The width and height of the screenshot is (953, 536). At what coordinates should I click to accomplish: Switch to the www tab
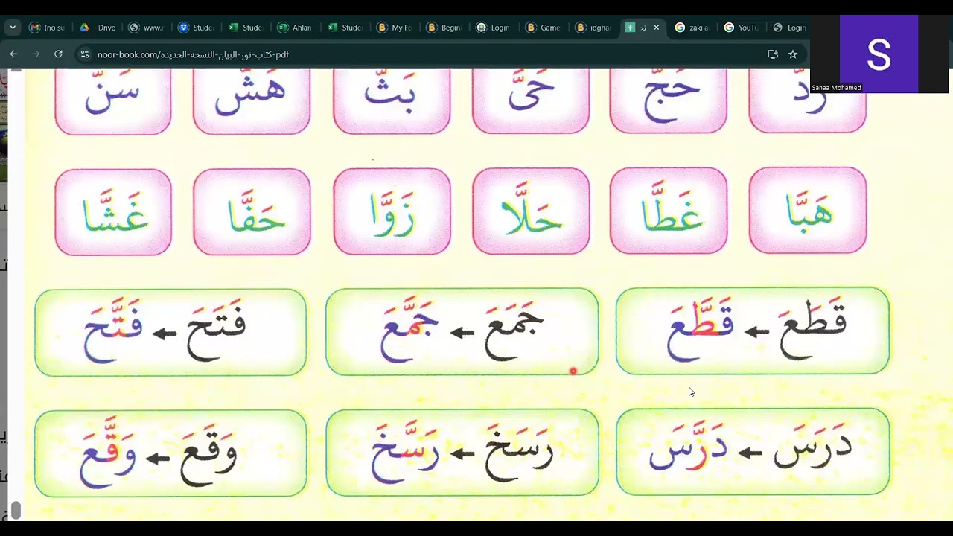pyautogui.click(x=146, y=28)
